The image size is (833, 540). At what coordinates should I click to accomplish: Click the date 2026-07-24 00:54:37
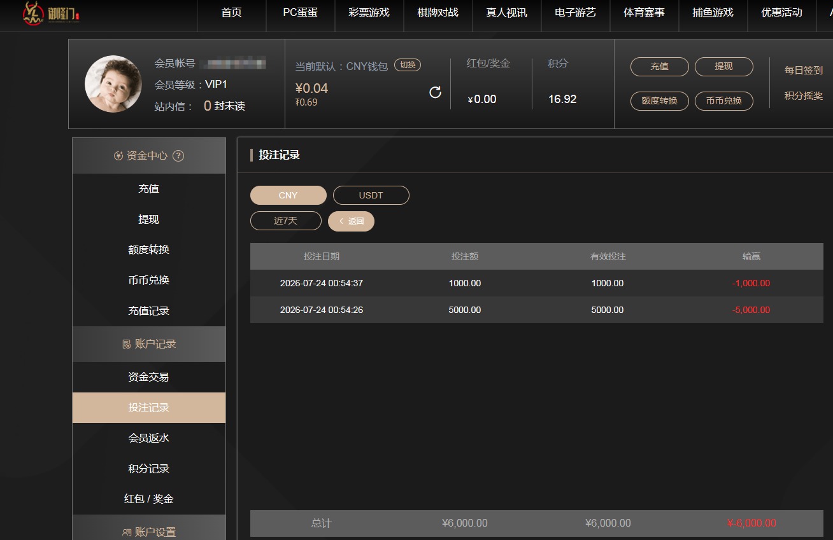pyautogui.click(x=322, y=283)
